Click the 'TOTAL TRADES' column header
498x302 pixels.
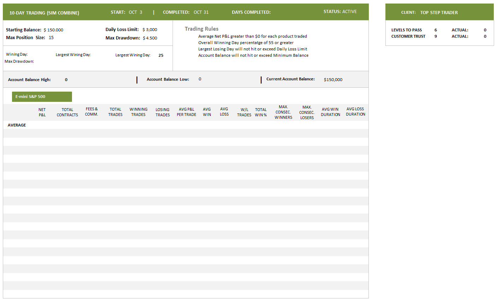click(115, 112)
